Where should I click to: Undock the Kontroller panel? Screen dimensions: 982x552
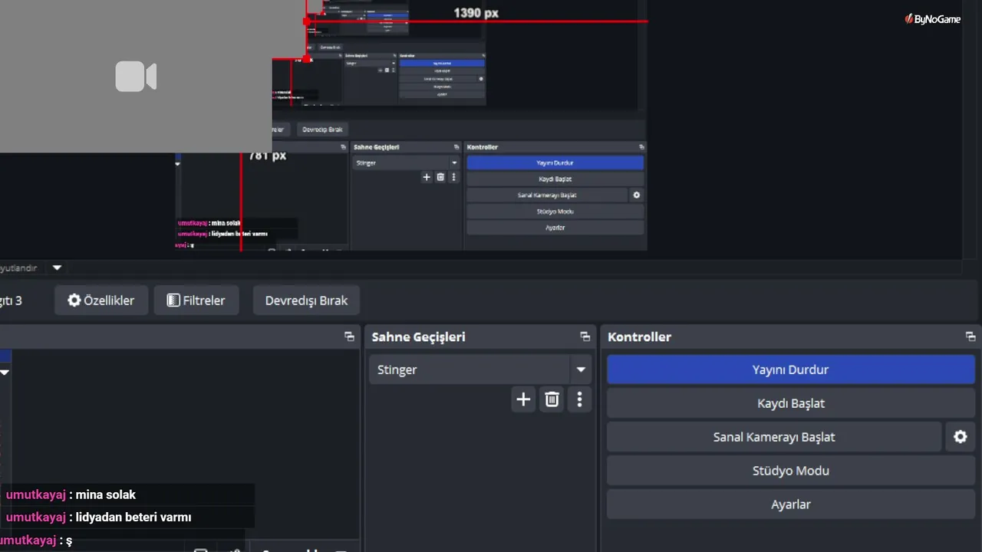coord(970,337)
